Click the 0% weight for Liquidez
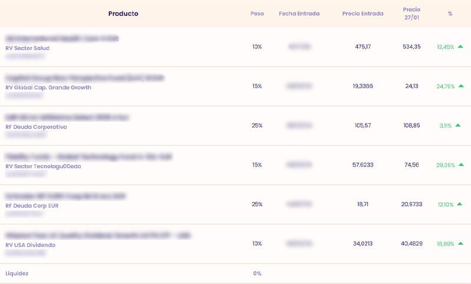Image resolution: width=471 pixels, height=284 pixels. pos(257,273)
